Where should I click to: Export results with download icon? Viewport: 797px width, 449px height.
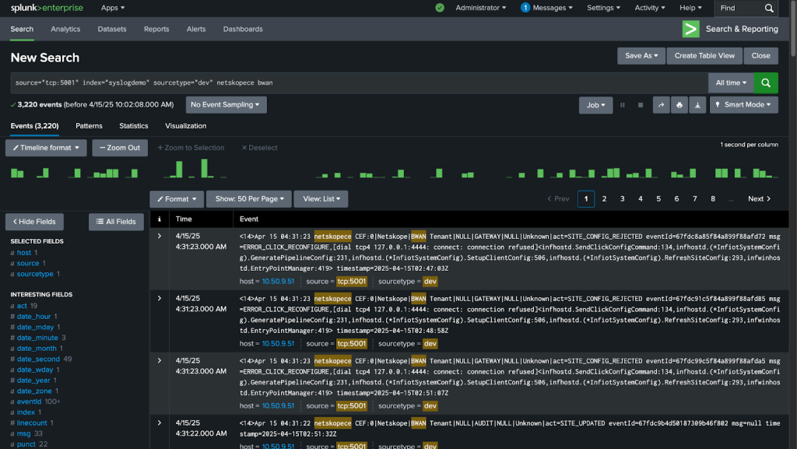pyautogui.click(x=697, y=105)
